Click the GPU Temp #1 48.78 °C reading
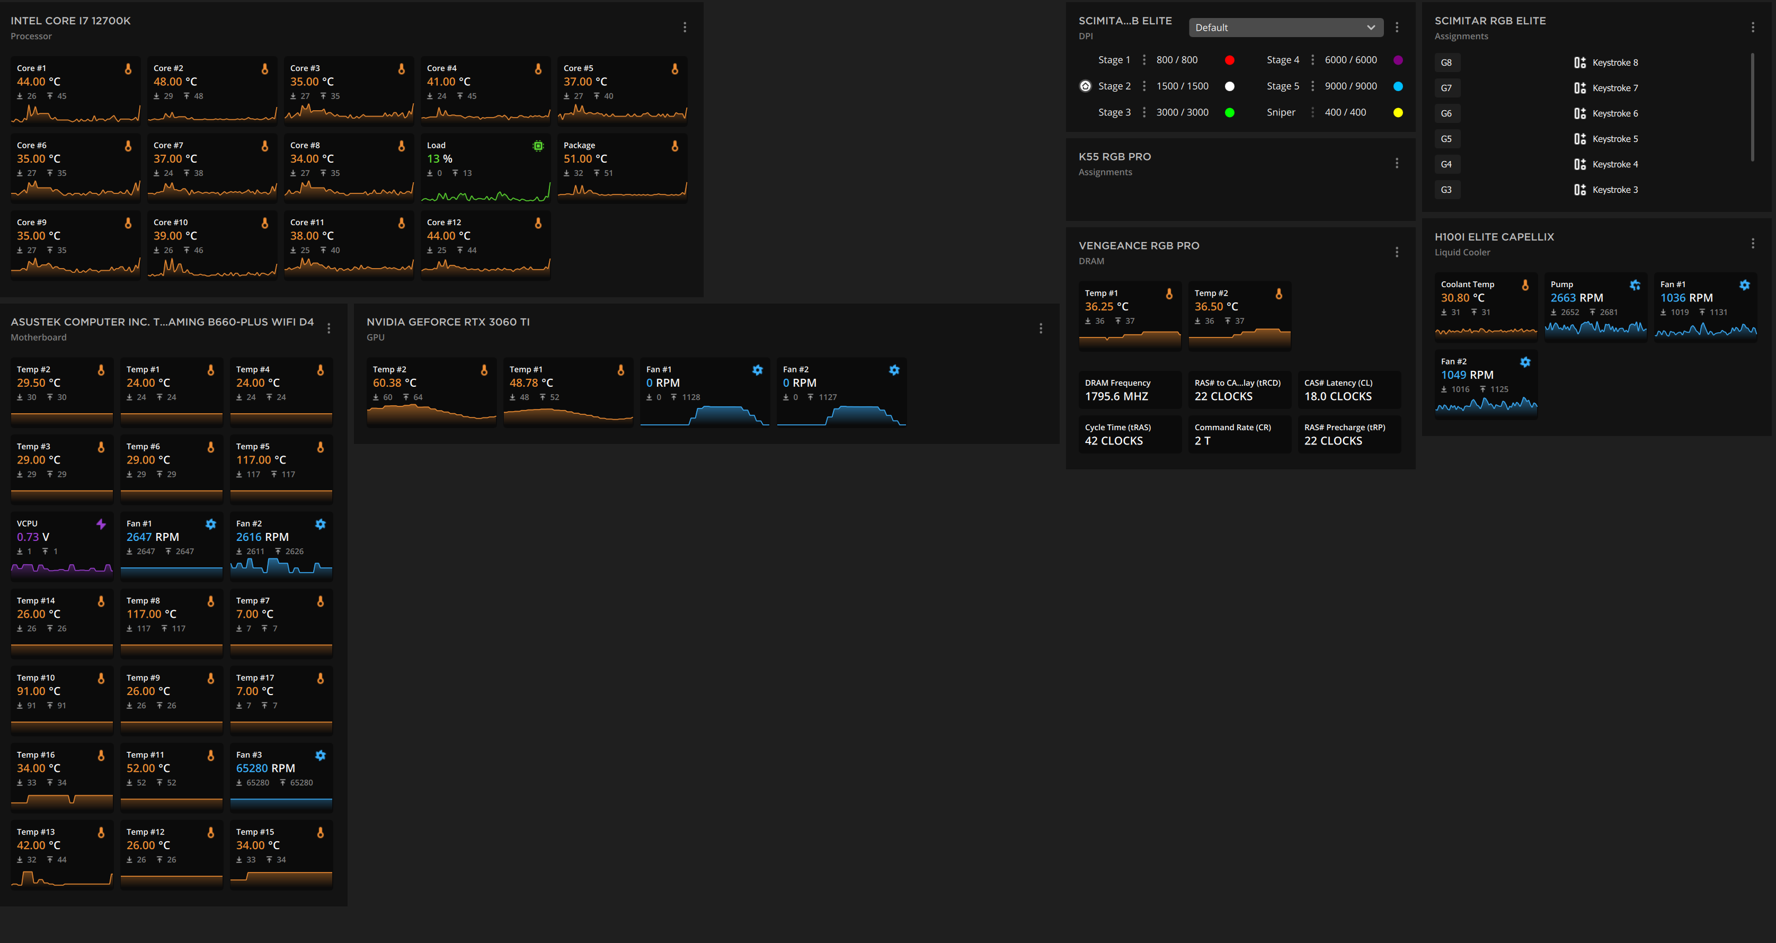This screenshot has width=1776, height=943. (x=531, y=382)
